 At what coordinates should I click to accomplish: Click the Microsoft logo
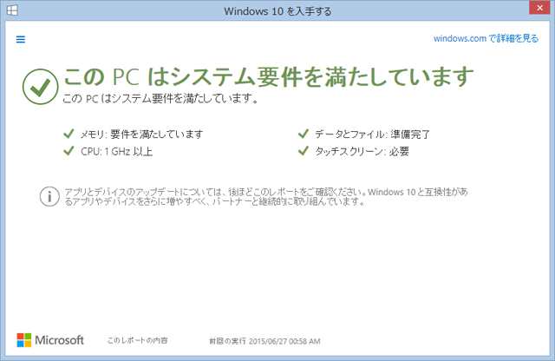(50, 340)
